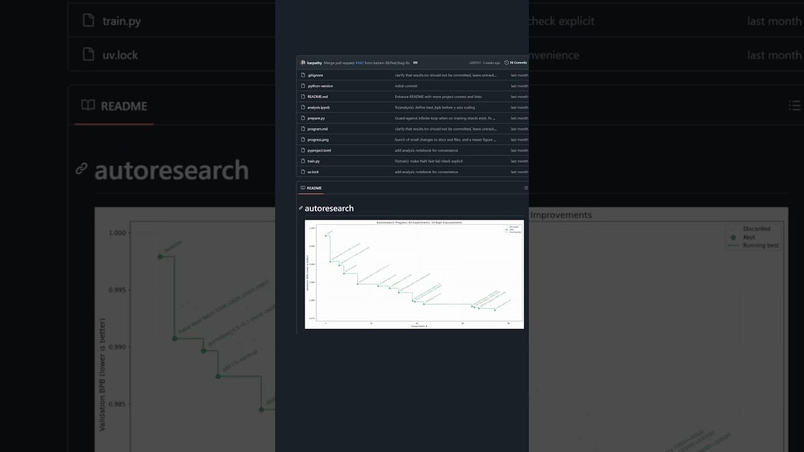
Task: Open 'fix(analysis): define best_bpb' commit message
Action: pyautogui.click(x=435, y=107)
